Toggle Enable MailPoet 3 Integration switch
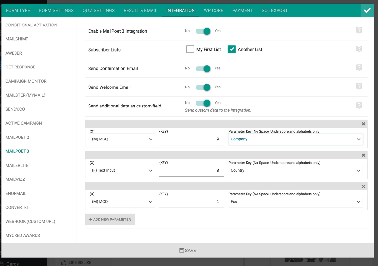 tap(203, 31)
